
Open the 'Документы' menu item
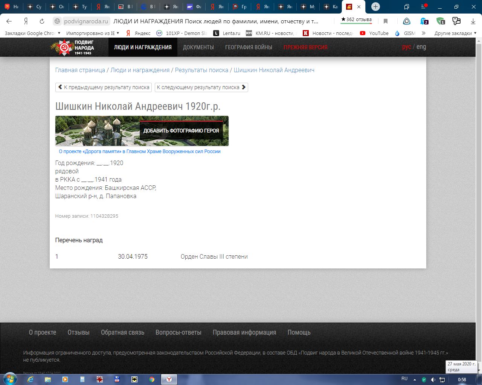click(x=198, y=47)
